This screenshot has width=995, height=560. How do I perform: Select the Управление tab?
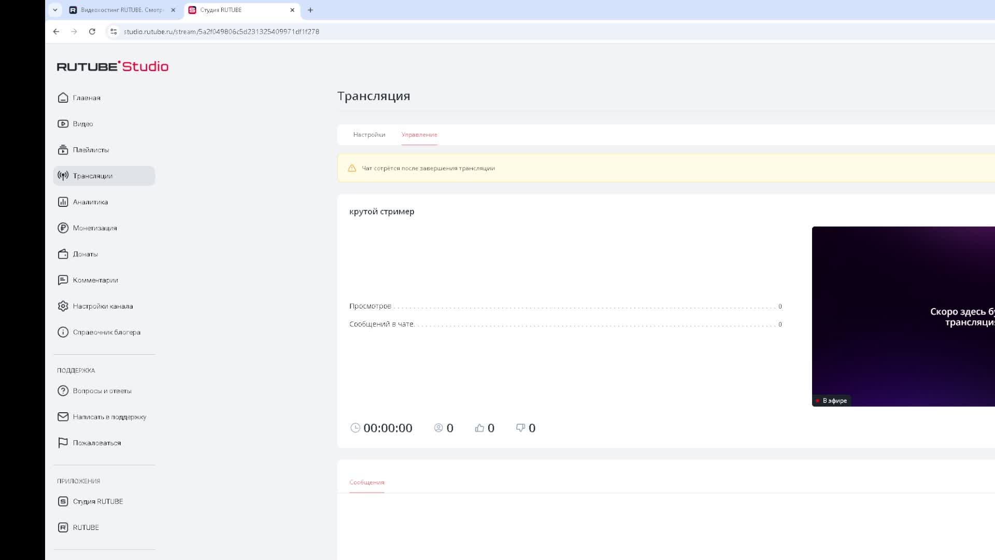coord(419,134)
